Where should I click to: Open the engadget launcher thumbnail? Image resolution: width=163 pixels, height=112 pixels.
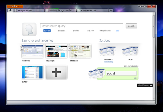click(57, 51)
